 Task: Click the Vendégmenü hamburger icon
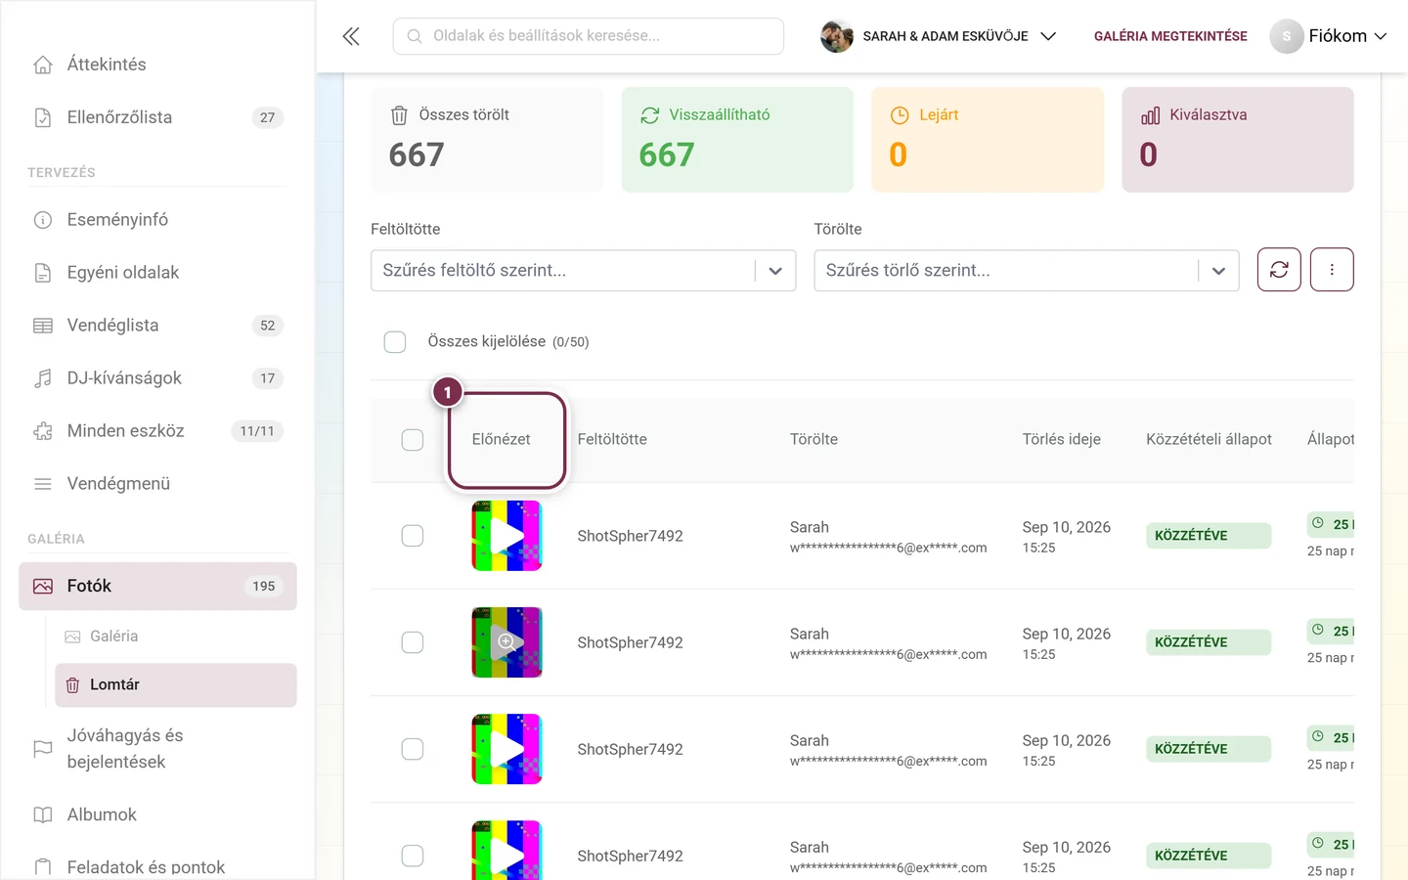coord(43,484)
